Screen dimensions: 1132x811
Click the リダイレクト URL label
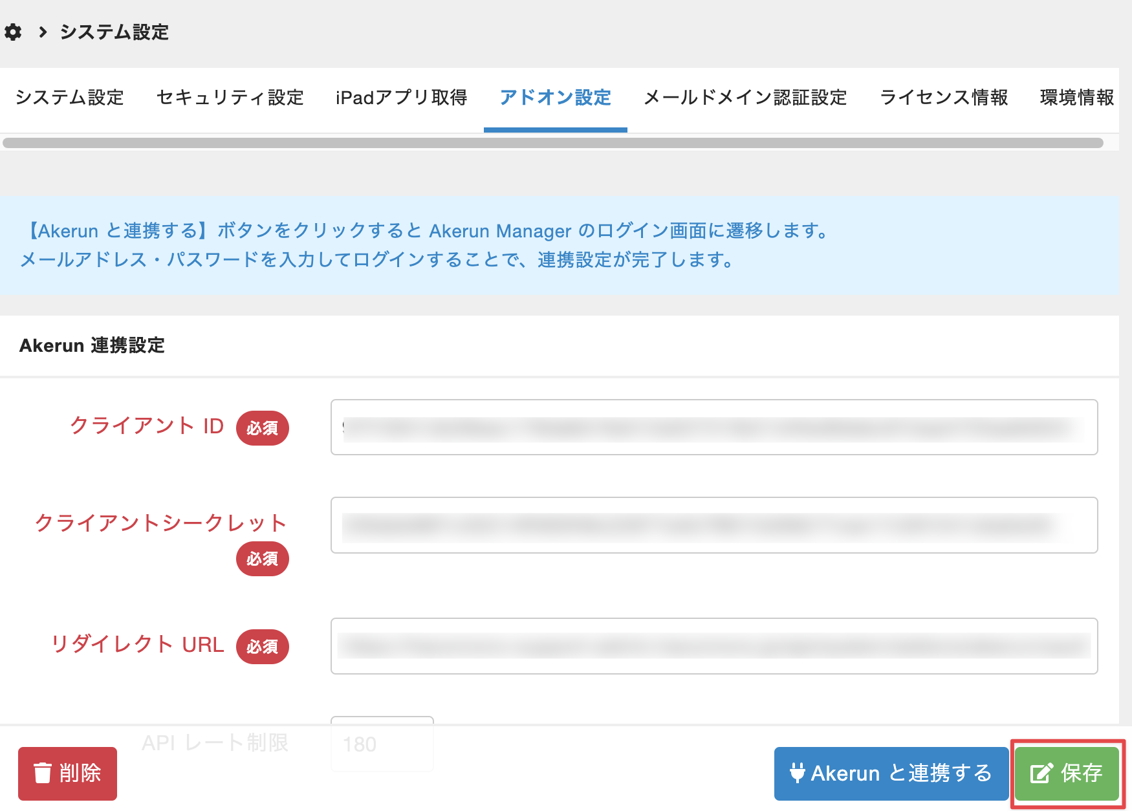138,645
